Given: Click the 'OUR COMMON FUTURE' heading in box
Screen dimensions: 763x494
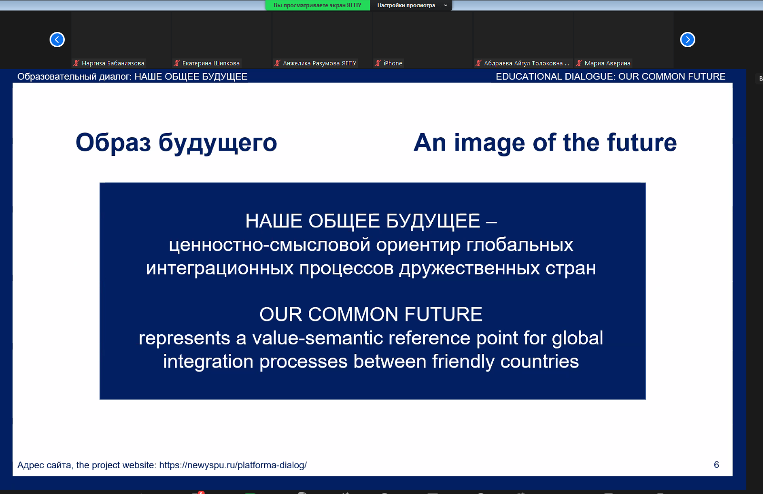Looking at the screenshot, I should click(x=371, y=314).
